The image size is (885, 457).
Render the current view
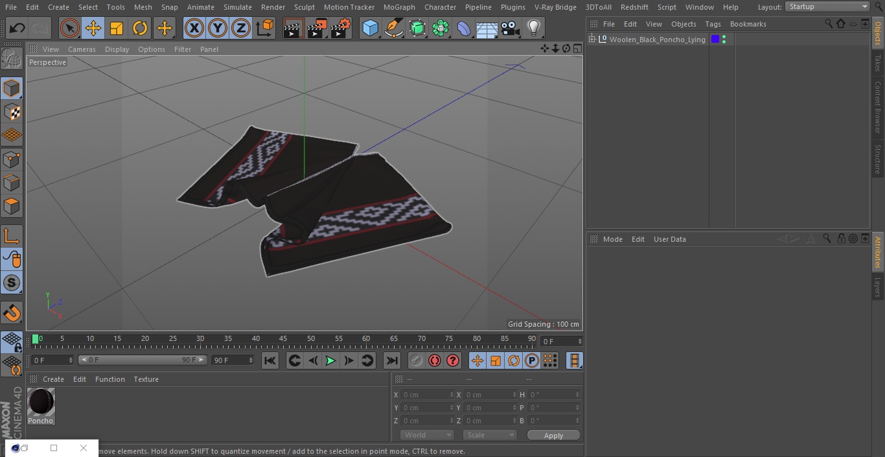(293, 28)
